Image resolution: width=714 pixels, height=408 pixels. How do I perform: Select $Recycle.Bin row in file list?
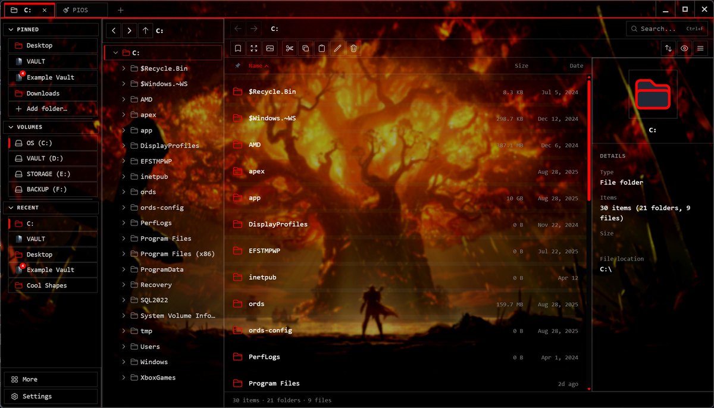click(406, 92)
